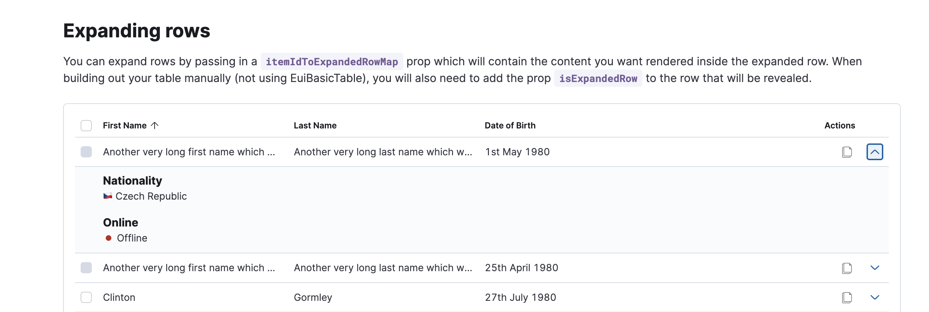Expand Clinton Gormley's row details

pos(875,298)
